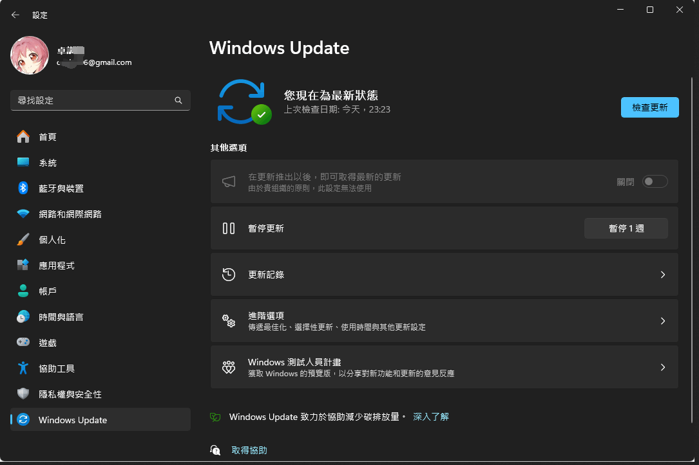
Task: Click the vertical scrollbar on right edge
Action: [691, 249]
